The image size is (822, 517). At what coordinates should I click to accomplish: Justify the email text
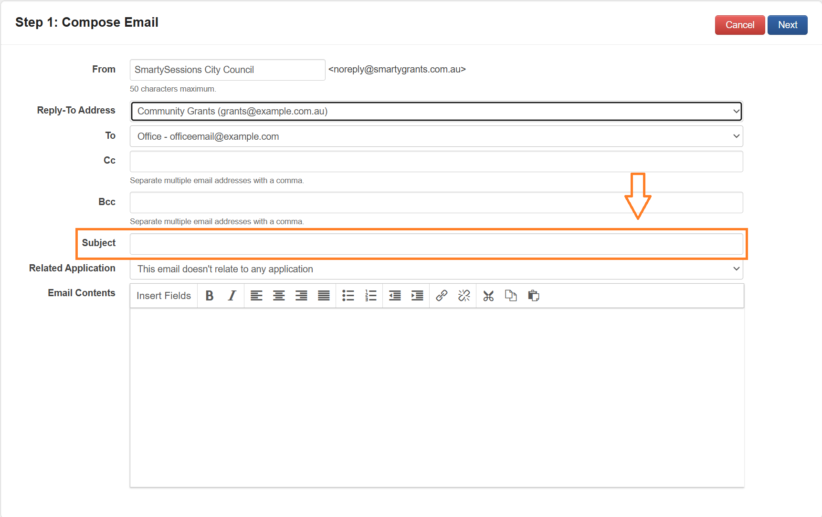click(324, 296)
